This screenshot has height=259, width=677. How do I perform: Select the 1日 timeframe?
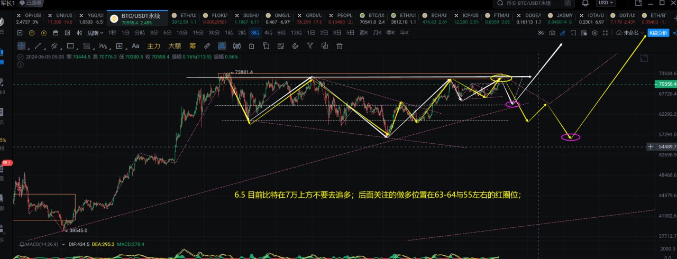click(311, 33)
